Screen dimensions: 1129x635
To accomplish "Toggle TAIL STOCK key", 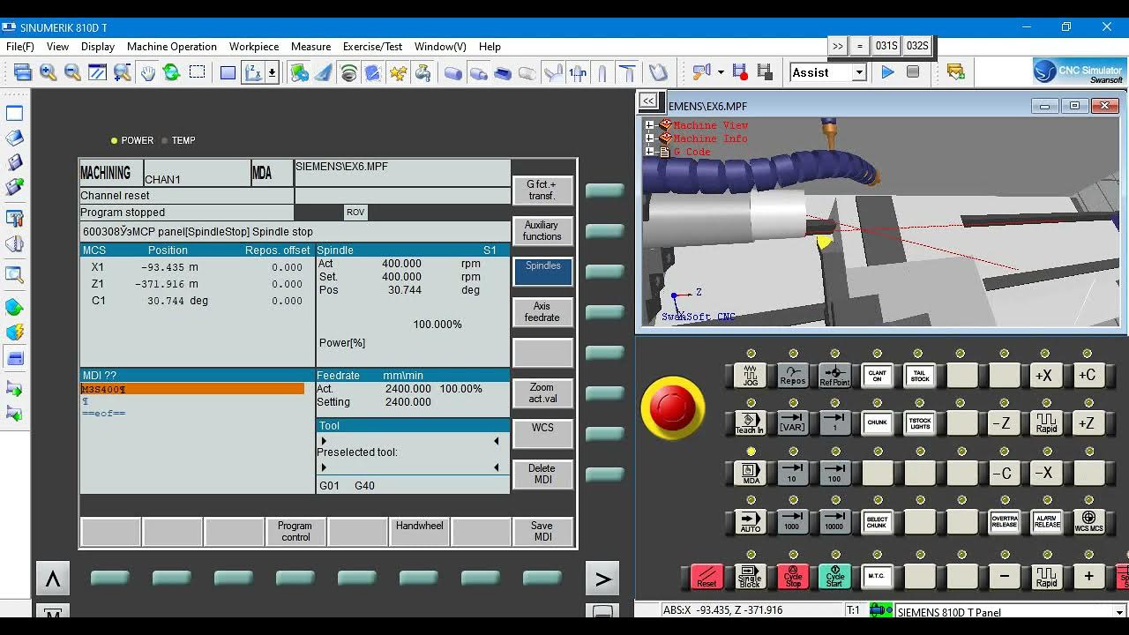I will [919, 375].
